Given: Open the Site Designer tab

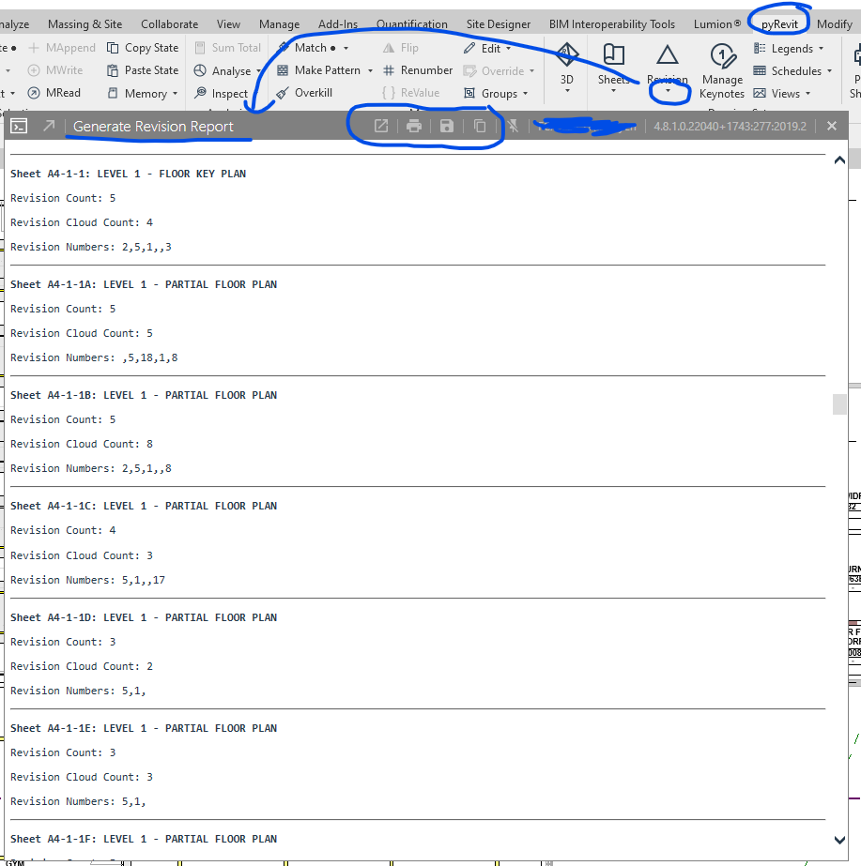Looking at the screenshot, I should (498, 23).
